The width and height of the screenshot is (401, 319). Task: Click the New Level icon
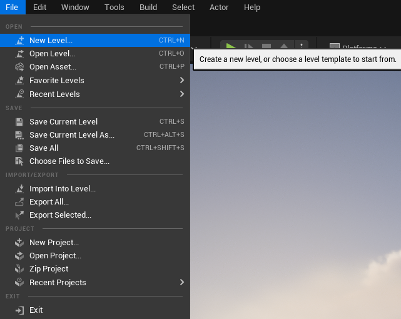(x=19, y=41)
